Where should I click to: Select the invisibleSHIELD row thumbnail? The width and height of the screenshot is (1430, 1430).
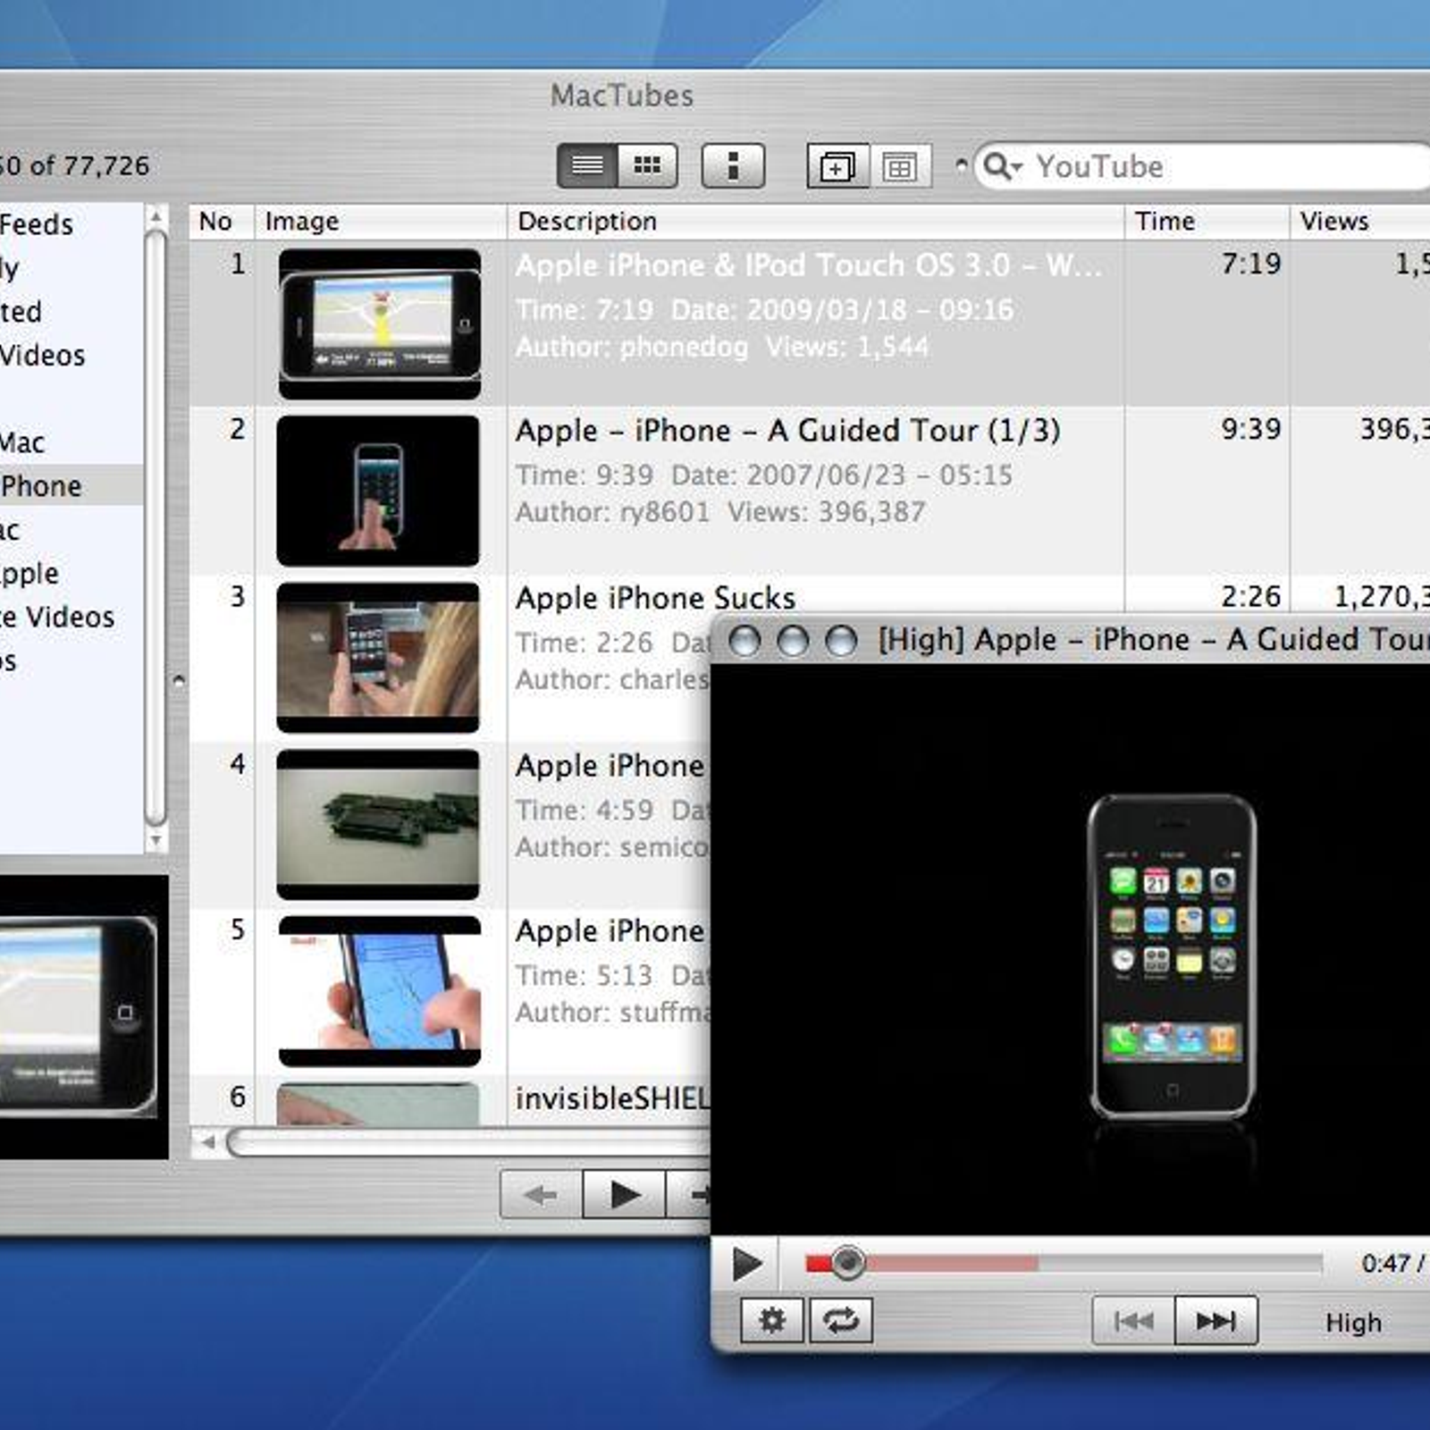point(378,1104)
